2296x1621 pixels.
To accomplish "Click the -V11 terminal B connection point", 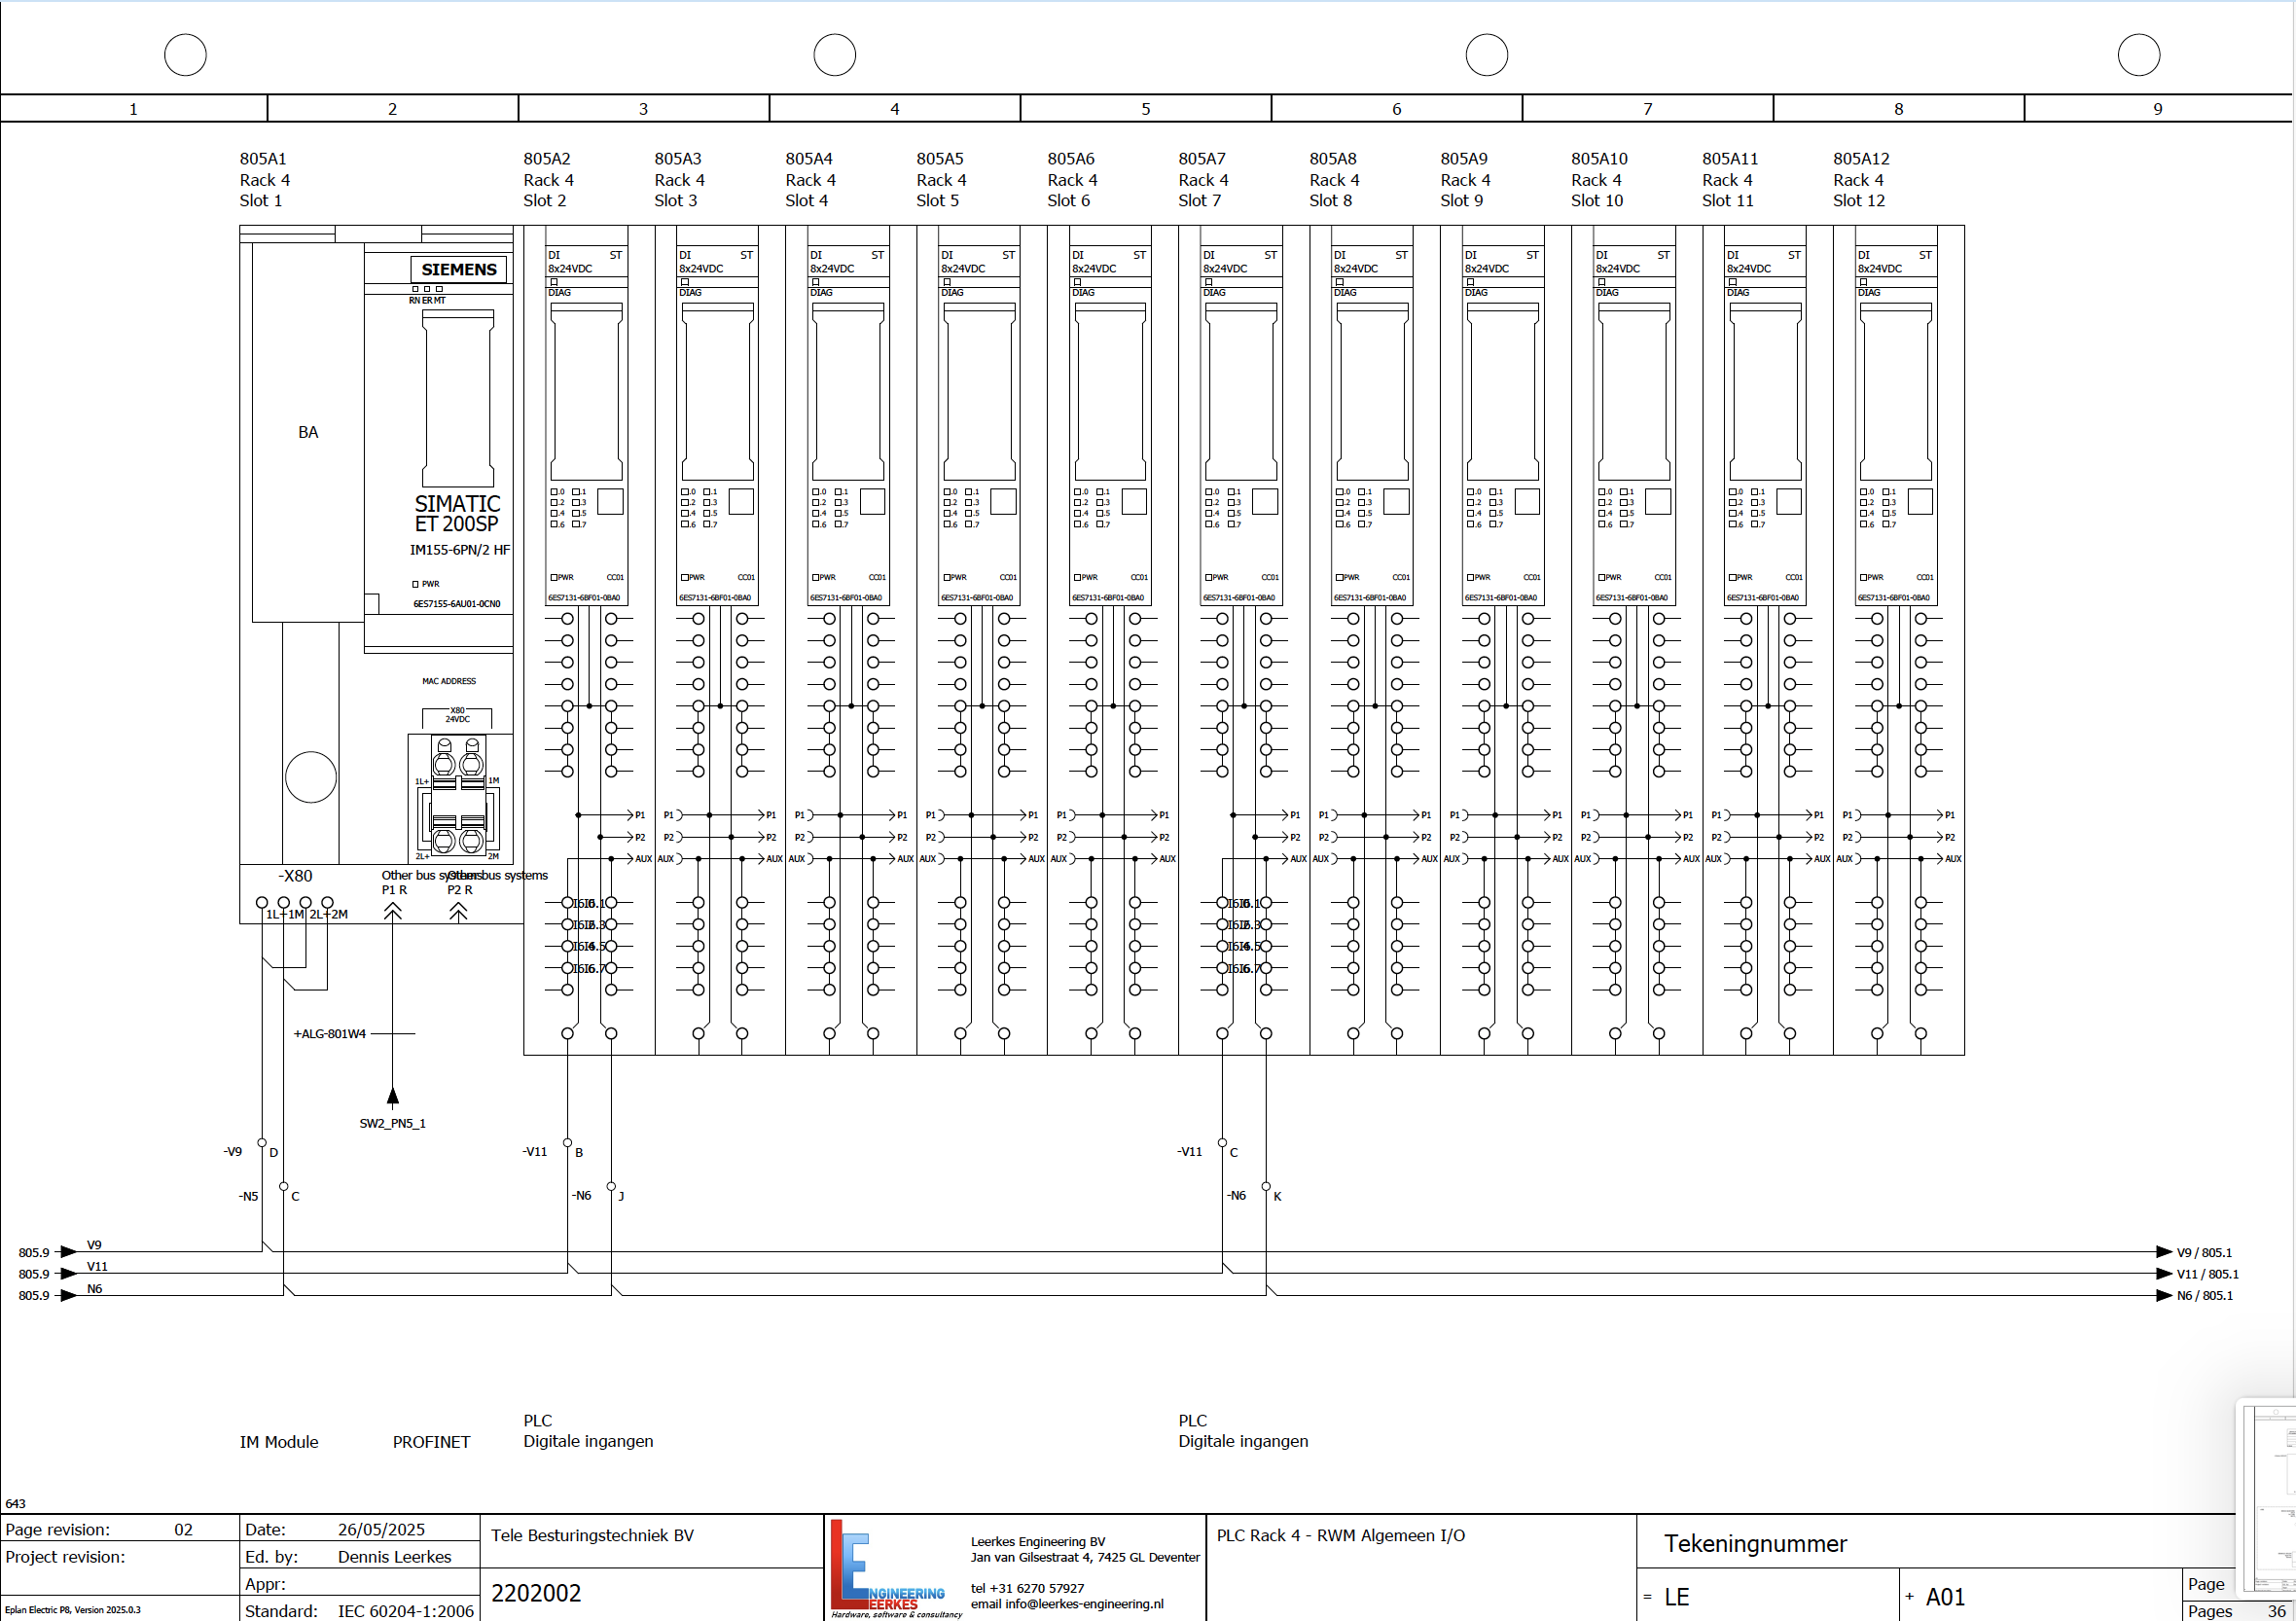I will (x=568, y=1142).
